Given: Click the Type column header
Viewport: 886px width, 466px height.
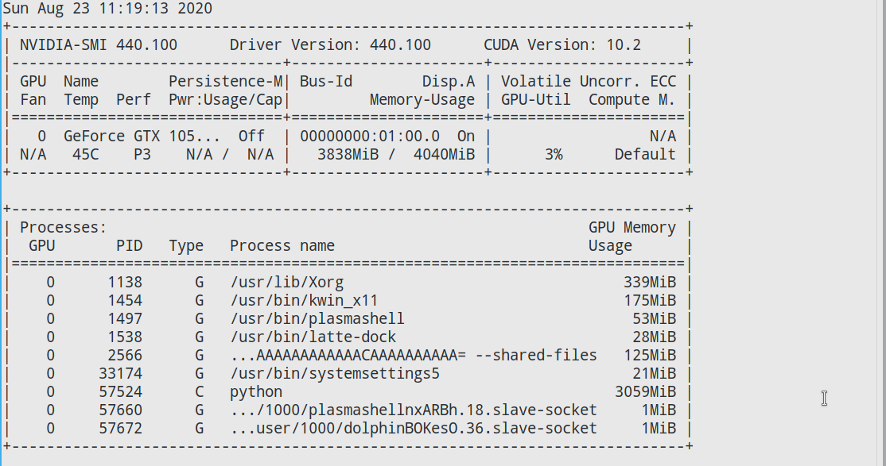Looking at the screenshot, I should [x=186, y=246].
